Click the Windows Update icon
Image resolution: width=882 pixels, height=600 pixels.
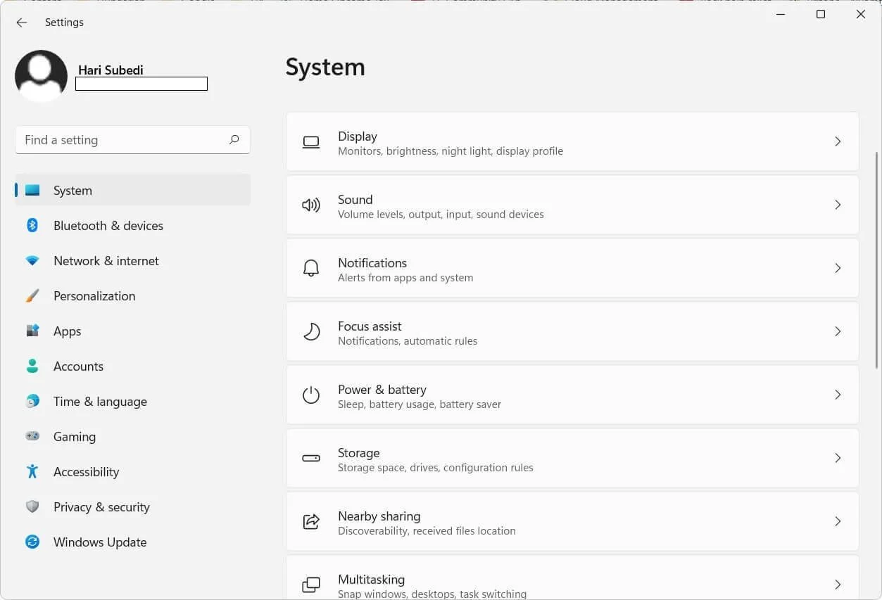pyautogui.click(x=32, y=542)
